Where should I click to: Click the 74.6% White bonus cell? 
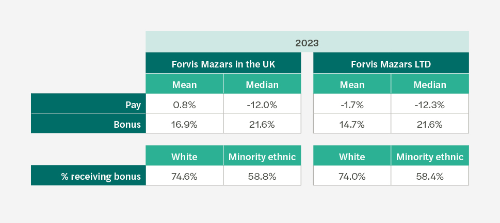(184, 176)
